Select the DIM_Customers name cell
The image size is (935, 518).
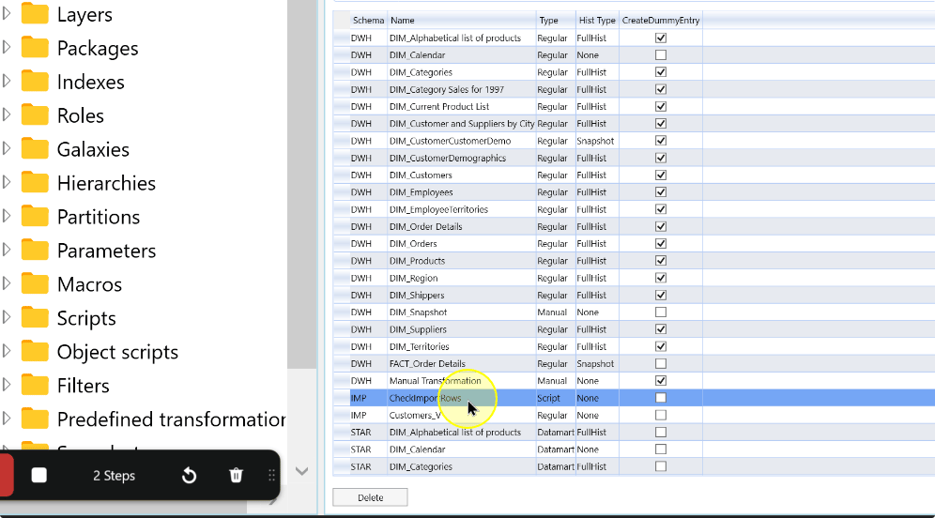(x=462, y=175)
